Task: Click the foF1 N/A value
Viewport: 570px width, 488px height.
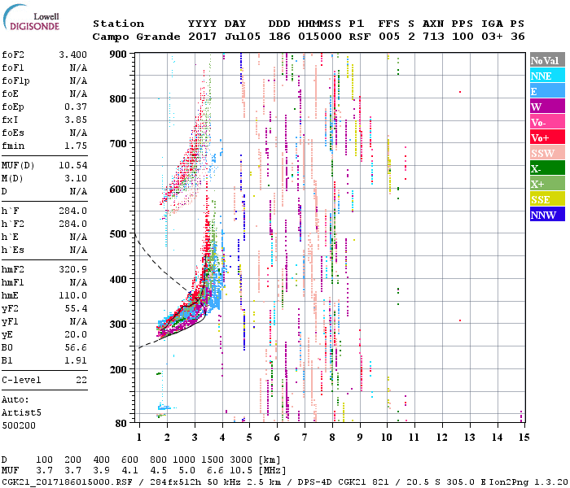Action: pyautogui.click(x=78, y=68)
